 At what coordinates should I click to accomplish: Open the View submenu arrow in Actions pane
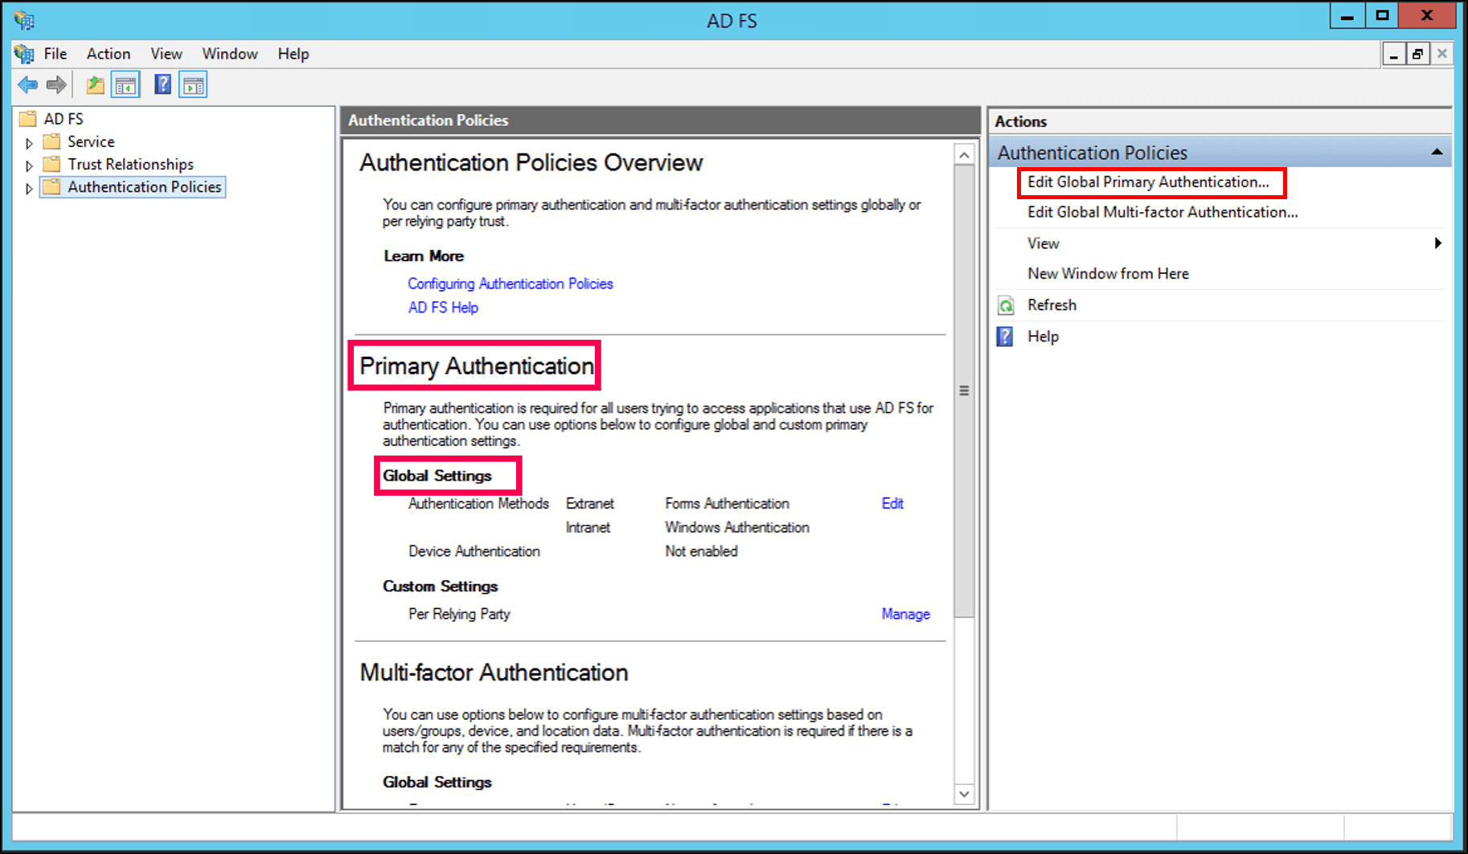tap(1438, 243)
